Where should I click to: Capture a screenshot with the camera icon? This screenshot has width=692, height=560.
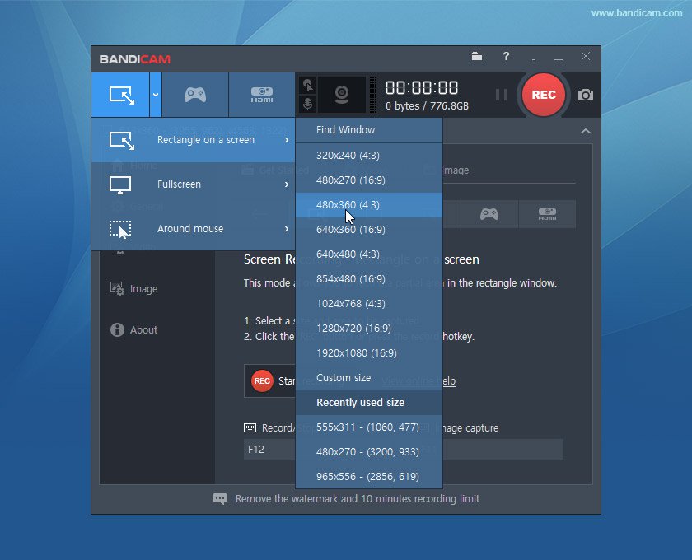pyautogui.click(x=585, y=95)
